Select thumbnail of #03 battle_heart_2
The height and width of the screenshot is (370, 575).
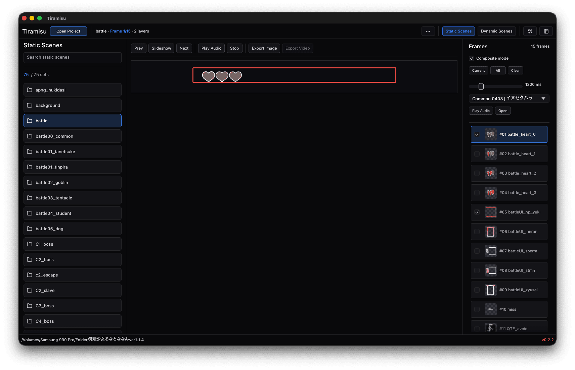click(490, 173)
